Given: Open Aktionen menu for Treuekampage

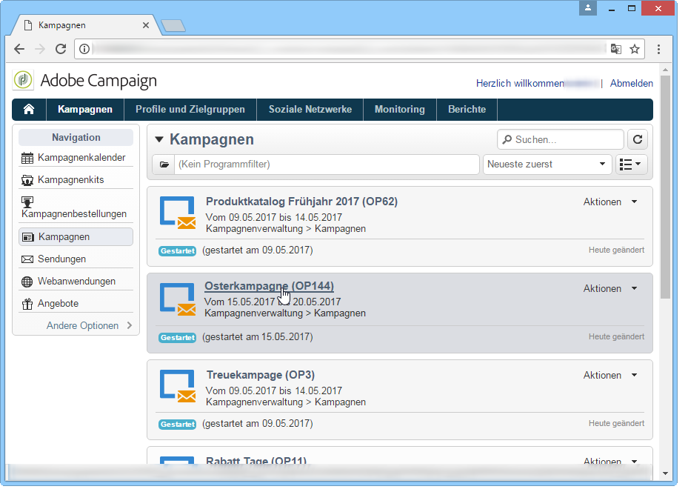Looking at the screenshot, I should [x=610, y=375].
